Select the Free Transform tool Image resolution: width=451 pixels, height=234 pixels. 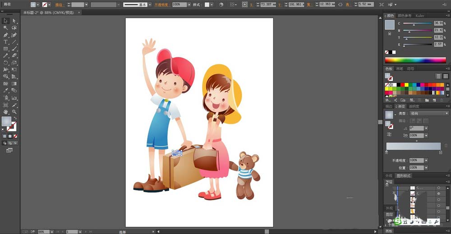(x=14, y=69)
